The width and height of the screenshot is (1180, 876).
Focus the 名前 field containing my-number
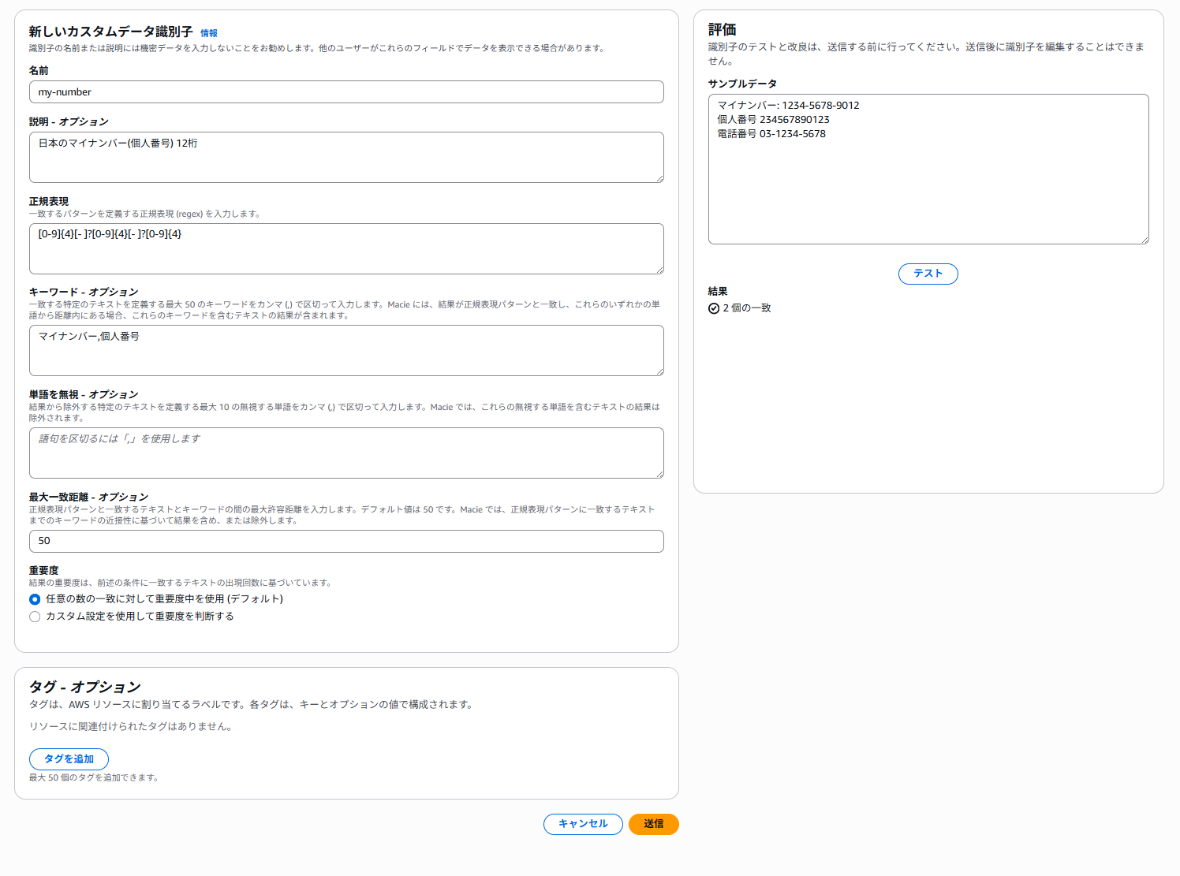(x=346, y=92)
